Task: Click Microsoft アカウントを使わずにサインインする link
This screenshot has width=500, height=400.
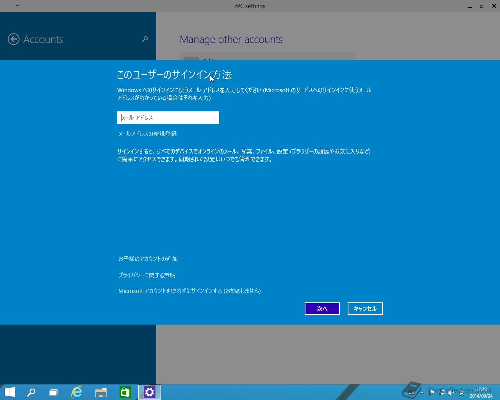Action: pyautogui.click(x=189, y=291)
